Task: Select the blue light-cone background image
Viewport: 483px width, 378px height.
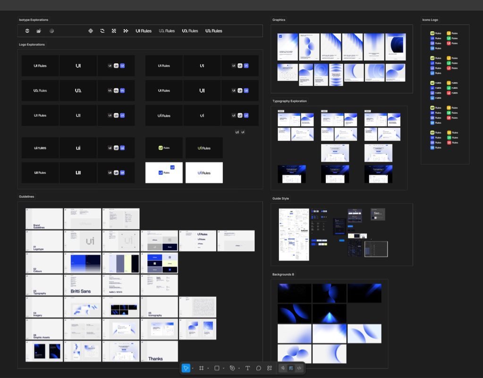Action: point(329,314)
